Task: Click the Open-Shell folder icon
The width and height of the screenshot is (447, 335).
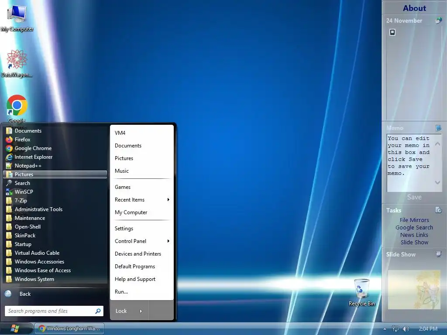Action: (x=9, y=227)
